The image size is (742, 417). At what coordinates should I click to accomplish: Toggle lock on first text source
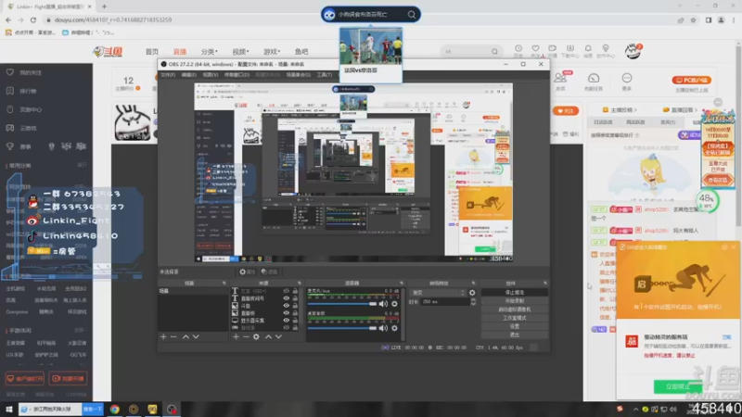click(x=295, y=291)
